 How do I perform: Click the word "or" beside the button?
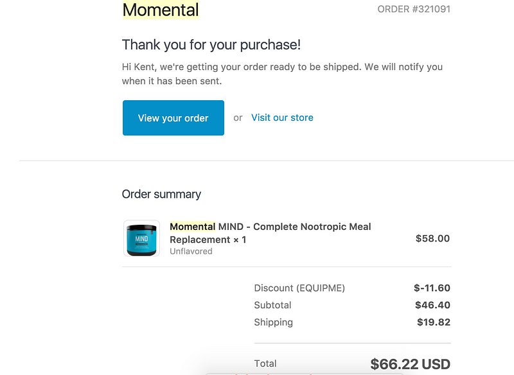(x=238, y=118)
